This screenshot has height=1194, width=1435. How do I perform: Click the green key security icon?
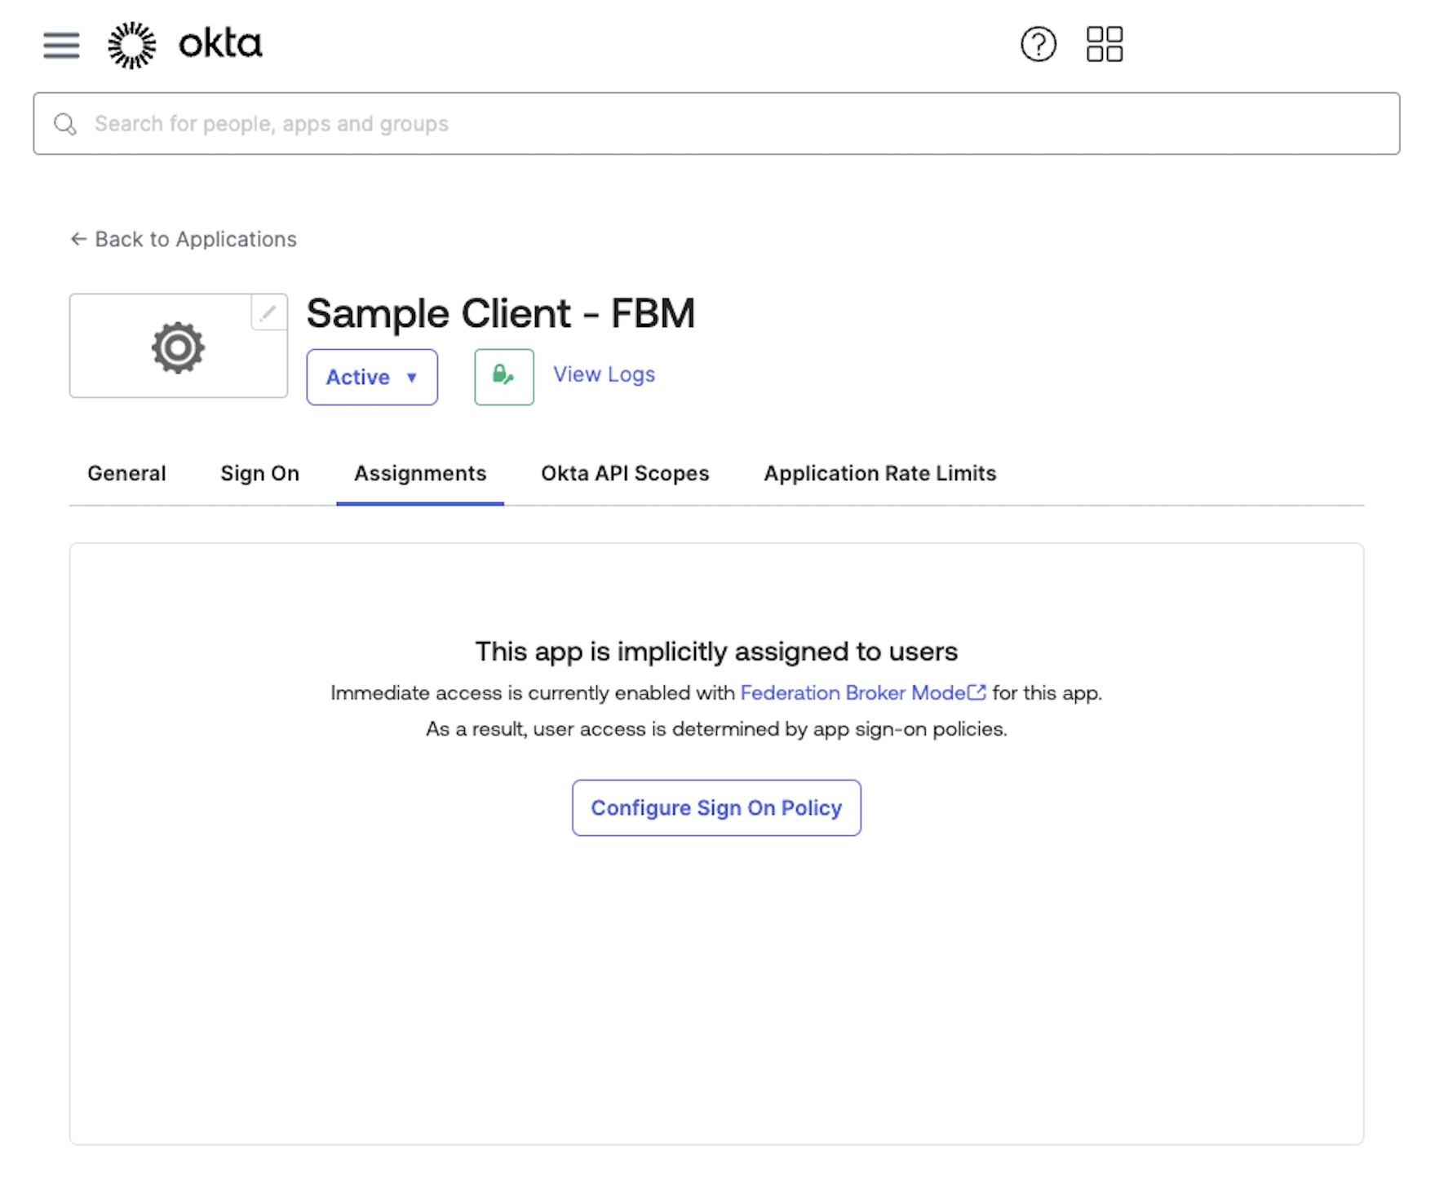503,376
